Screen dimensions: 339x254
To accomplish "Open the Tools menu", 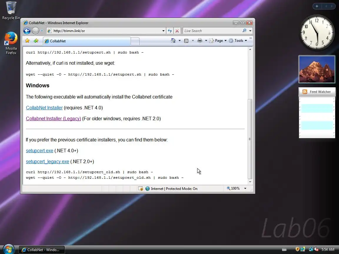I will pyautogui.click(x=238, y=41).
